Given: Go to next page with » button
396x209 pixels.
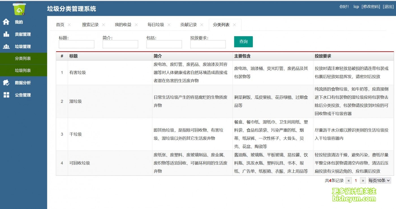Looking at the screenshot, I should coord(363,180).
